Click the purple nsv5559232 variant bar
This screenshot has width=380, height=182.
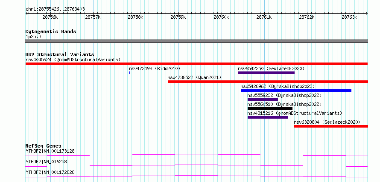[x=263, y=100]
